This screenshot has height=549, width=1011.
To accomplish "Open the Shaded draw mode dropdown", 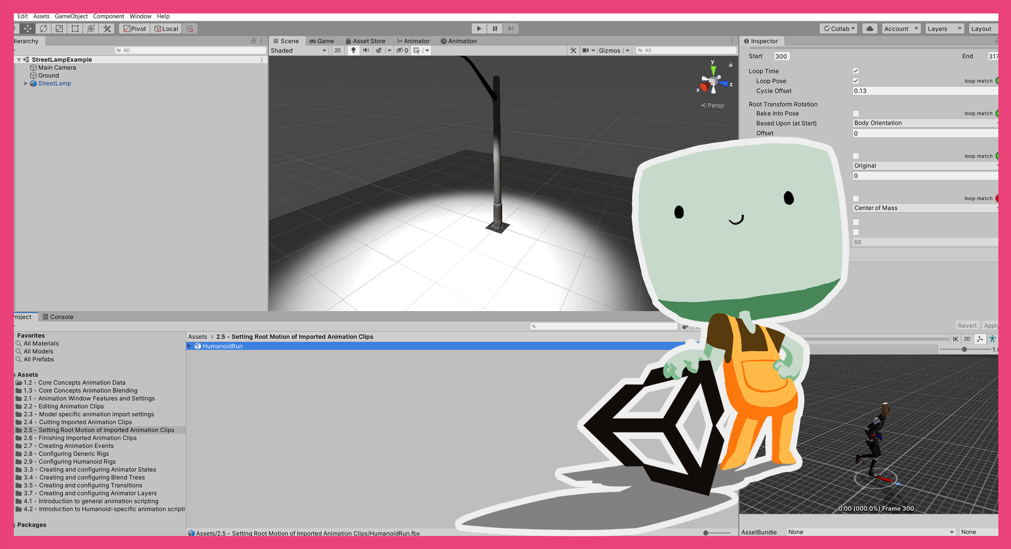I will point(299,51).
